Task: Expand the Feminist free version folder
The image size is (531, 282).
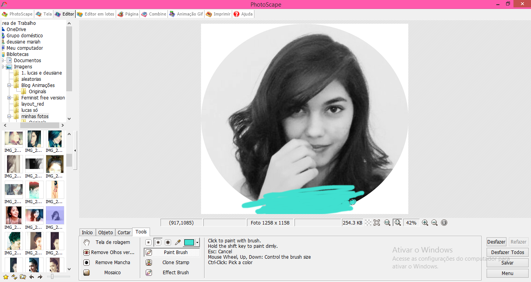Action: (9, 98)
